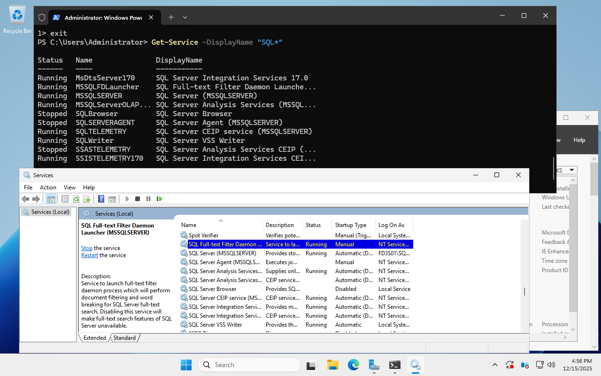Stop the service using the Stop icon
The width and height of the screenshot is (601, 376).
(x=137, y=198)
